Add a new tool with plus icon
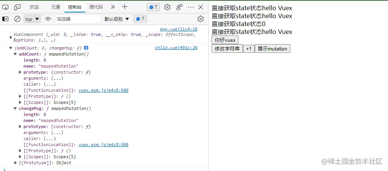Screen dimensions: 388x171 125,7
